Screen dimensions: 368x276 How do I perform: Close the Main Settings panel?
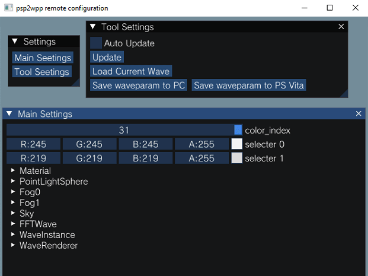(x=359, y=114)
